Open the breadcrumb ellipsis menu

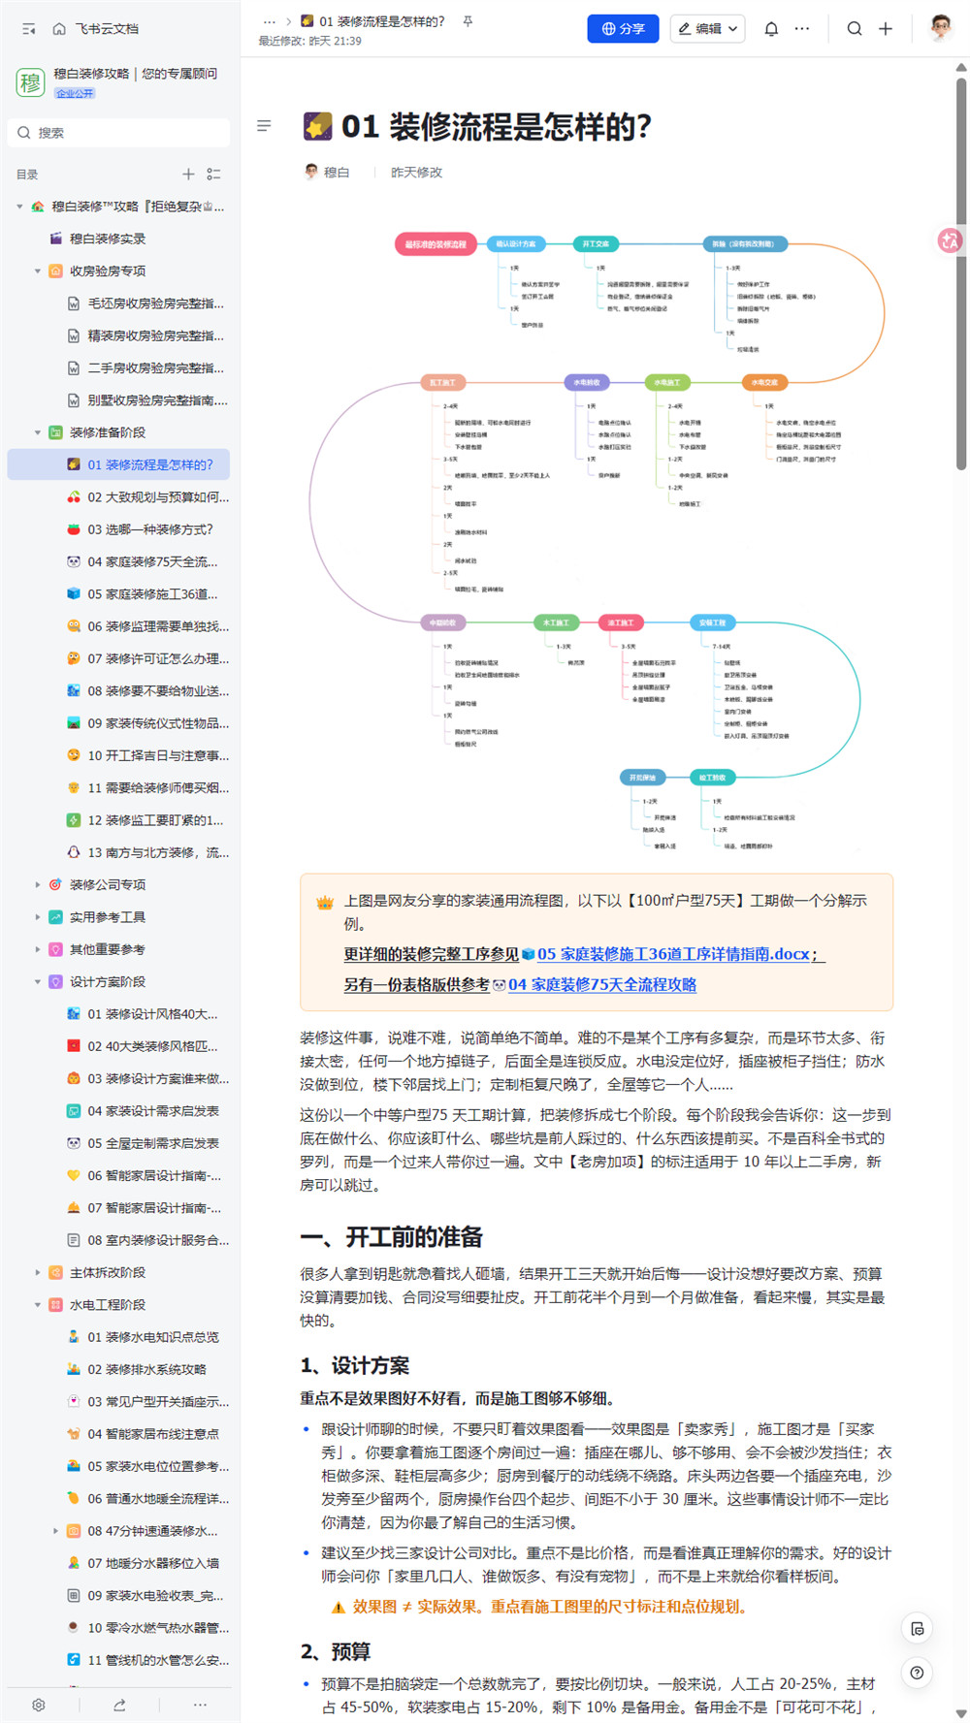[x=270, y=20]
